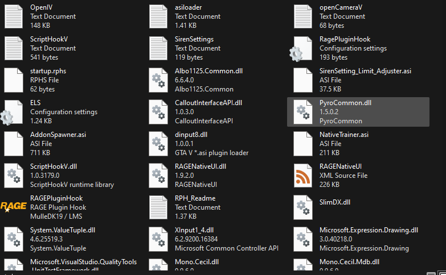The width and height of the screenshot is (446, 275).
Task: Click the RPH_Readme text document icon
Action: pyautogui.click(x=158, y=207)
